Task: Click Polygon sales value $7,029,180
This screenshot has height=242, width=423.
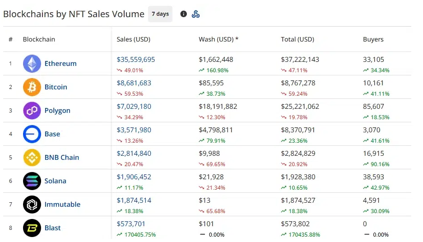Action: coord(134,107)
